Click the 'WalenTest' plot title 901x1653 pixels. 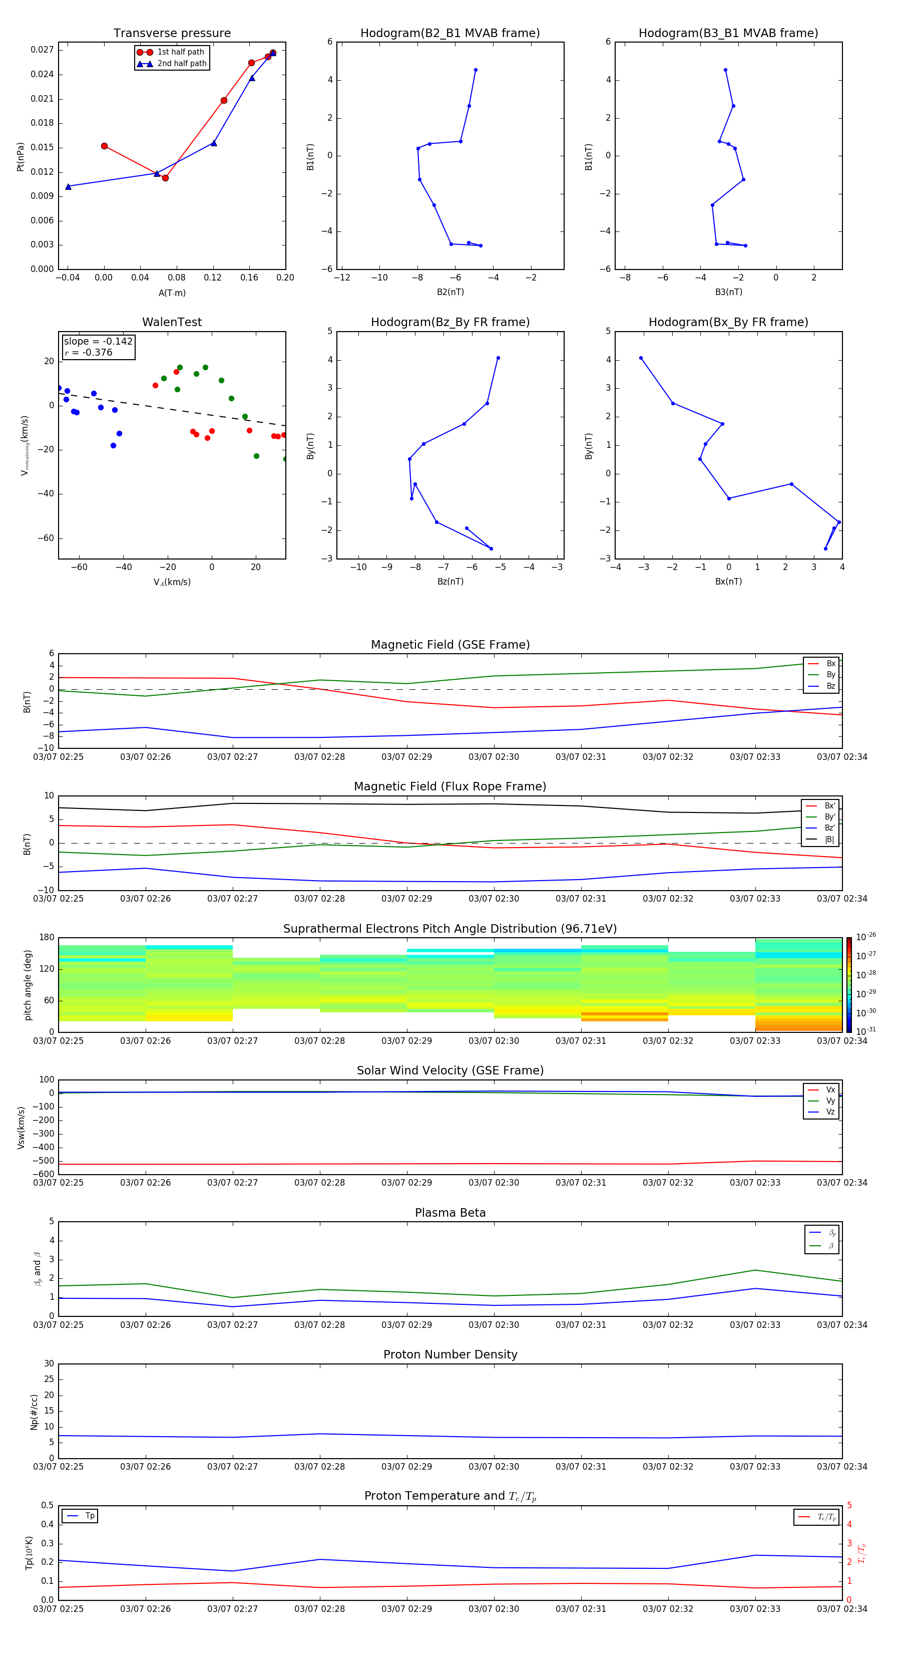click(x=172, y=322)
